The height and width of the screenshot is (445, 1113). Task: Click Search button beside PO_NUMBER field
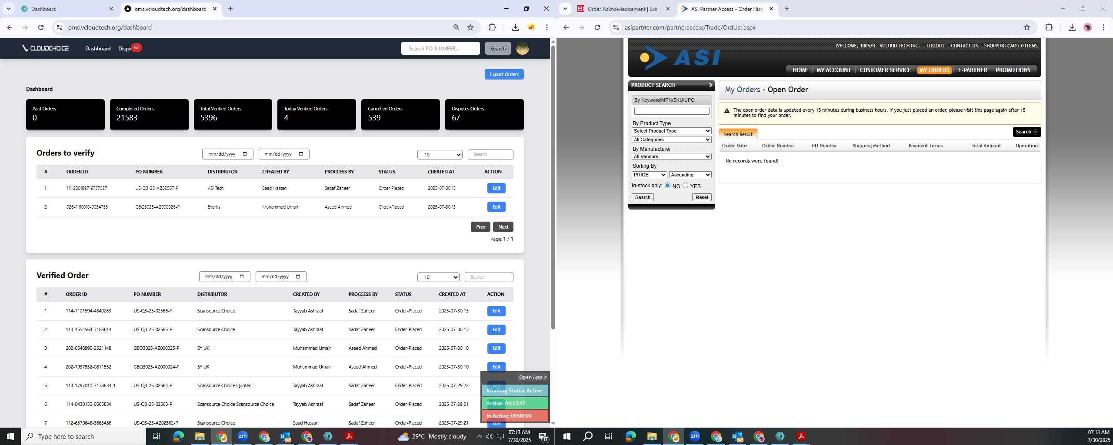pos(498,48)
